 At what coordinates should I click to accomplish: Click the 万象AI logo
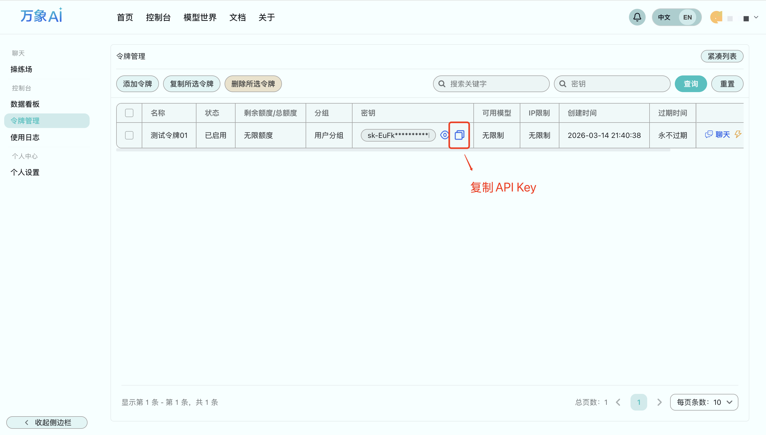[41, 16]
